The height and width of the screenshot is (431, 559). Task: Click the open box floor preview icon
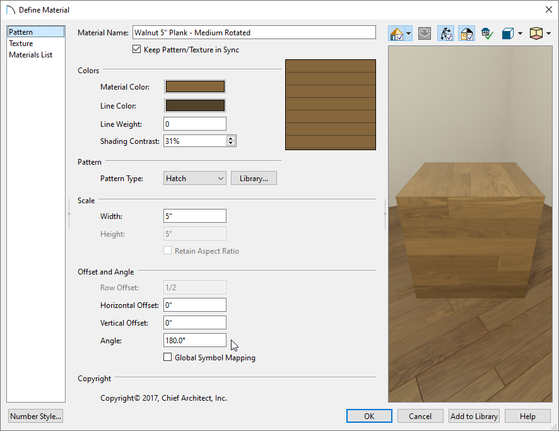tap(537, 33)
